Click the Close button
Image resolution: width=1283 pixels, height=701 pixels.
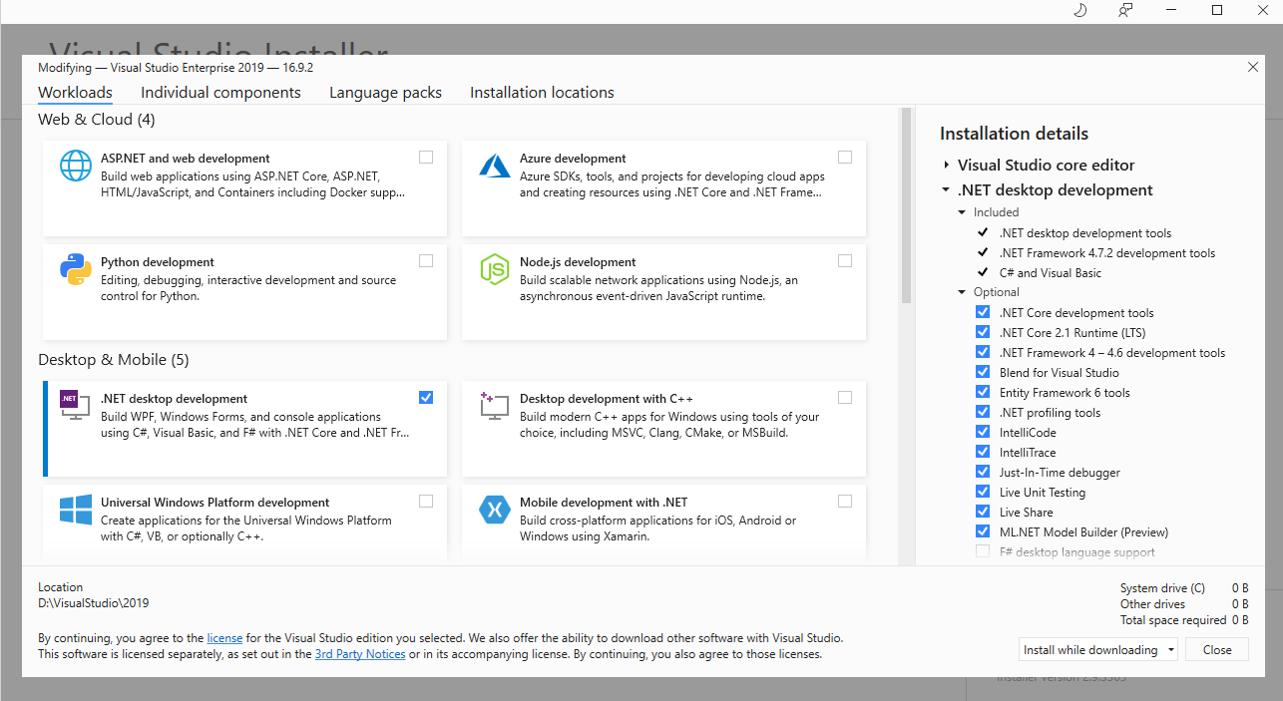1217,649
